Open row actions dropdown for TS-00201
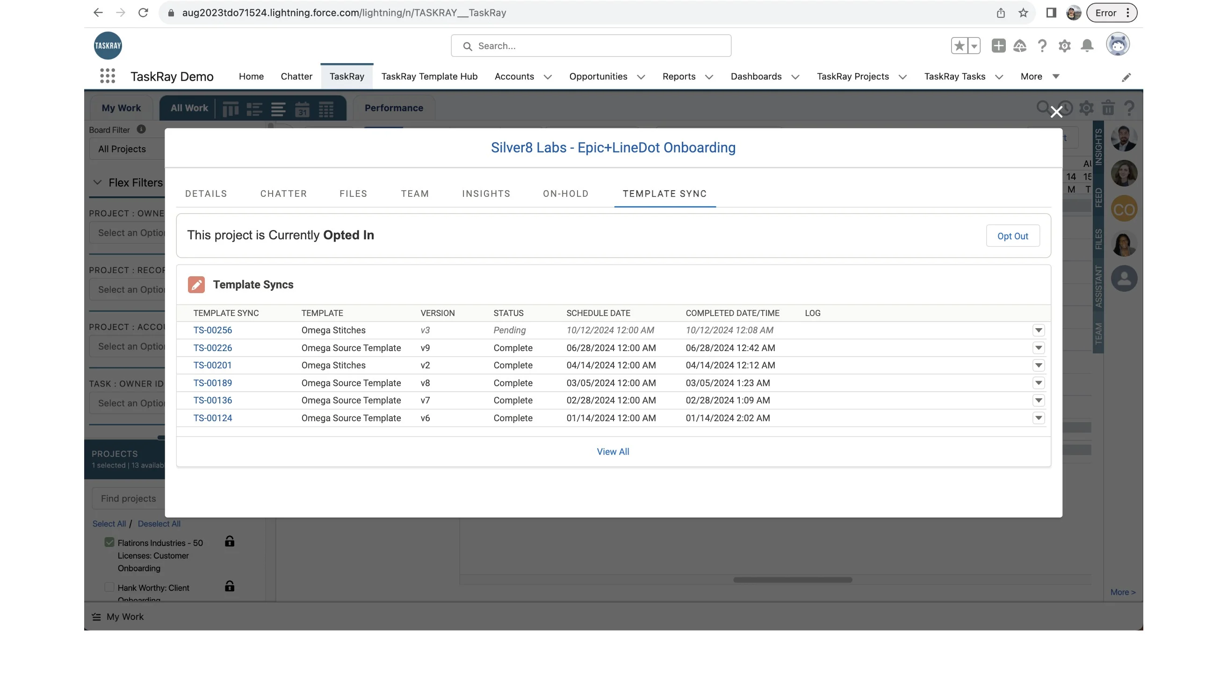The width and height of the screenshot is (1227, 690). 1039,365
